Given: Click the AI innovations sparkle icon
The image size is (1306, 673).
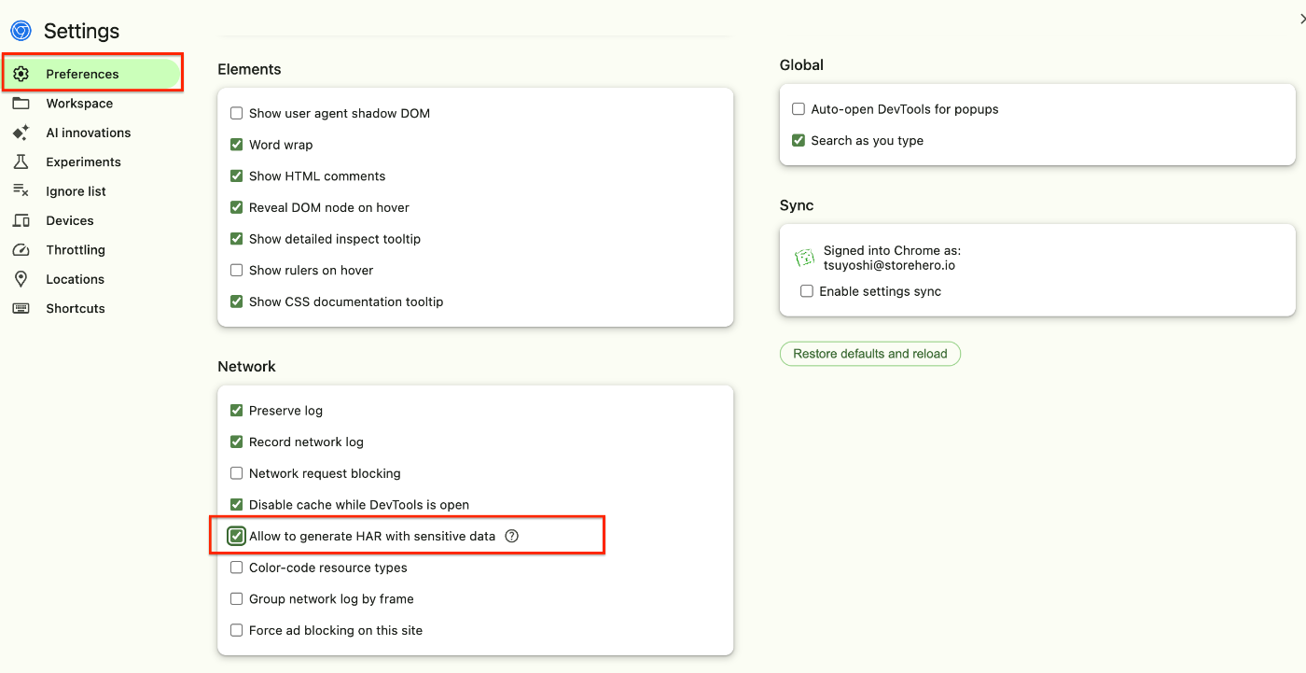Looking at the screenshot, I should click(x=21, y=133).
